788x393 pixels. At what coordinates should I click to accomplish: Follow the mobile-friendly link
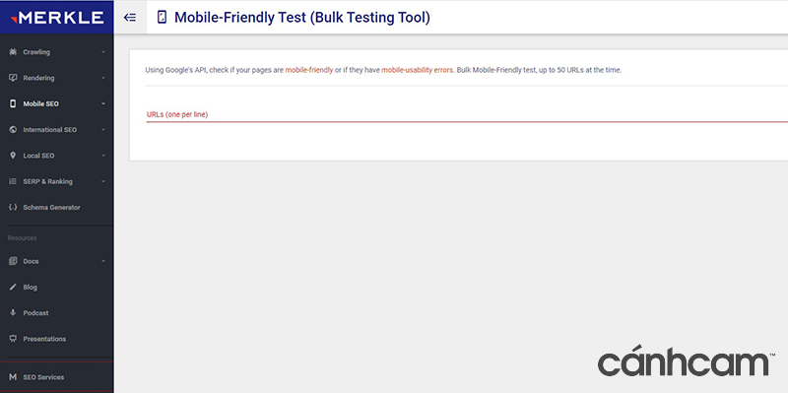(x=309, y=70)
